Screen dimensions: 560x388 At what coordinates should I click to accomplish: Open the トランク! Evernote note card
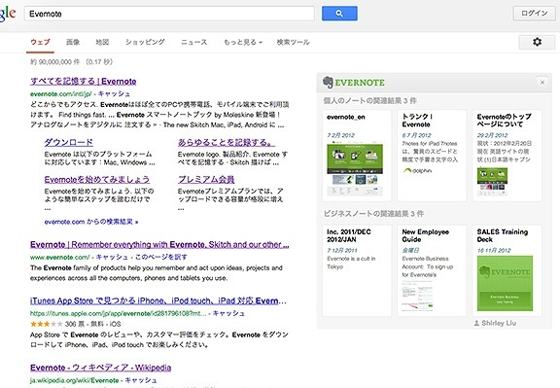(x=432, y=156)
